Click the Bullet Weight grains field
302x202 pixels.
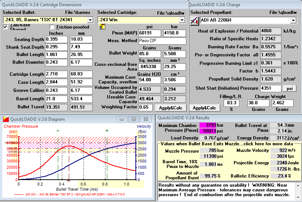pos(150,54)
